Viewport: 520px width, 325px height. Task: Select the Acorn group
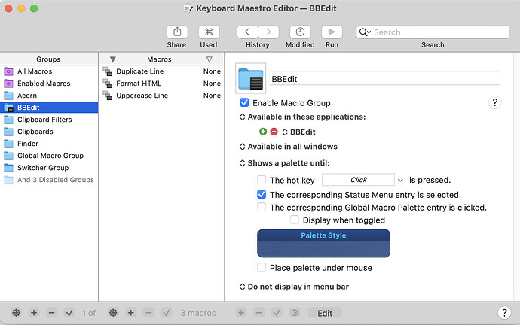[x=49, y=96]
